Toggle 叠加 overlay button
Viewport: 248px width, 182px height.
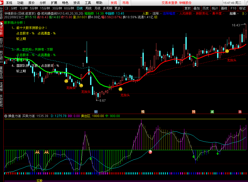click(x=196, y=8)
